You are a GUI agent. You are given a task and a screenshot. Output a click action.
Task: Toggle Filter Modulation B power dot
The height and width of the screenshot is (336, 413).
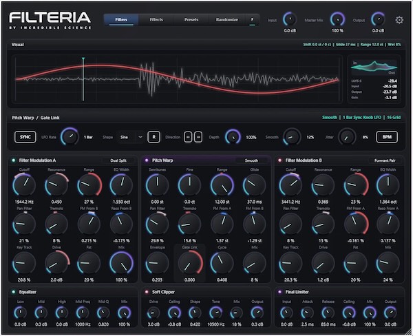point(279,160)
